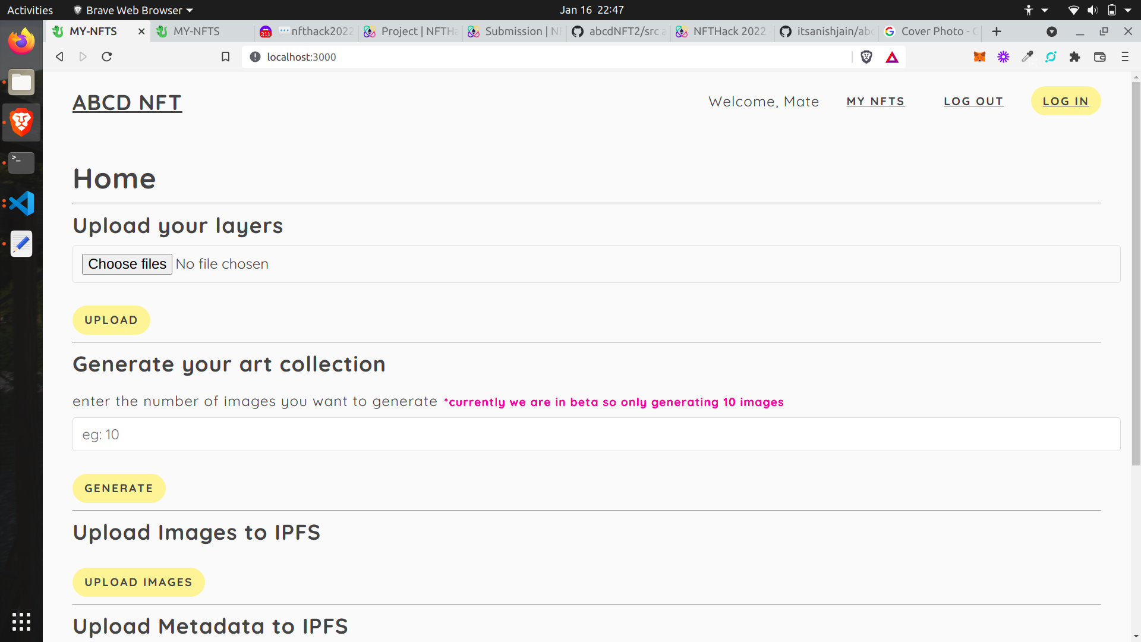The width and height of the screenshot is (1141, 642).
Task: Click the MY NFTS navigation link
Action: [x=875, y=100]
